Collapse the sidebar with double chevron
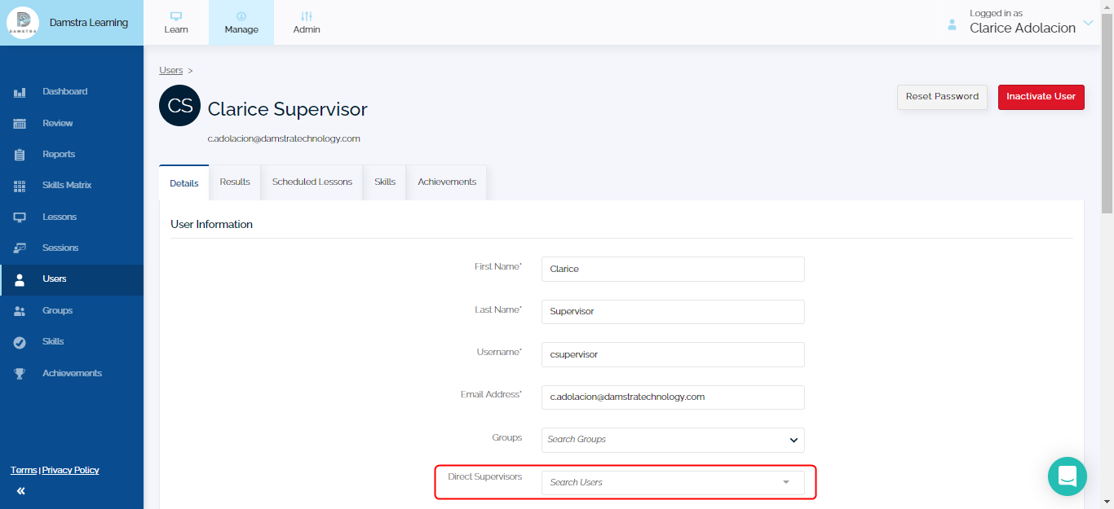 (x=20, y=491)
